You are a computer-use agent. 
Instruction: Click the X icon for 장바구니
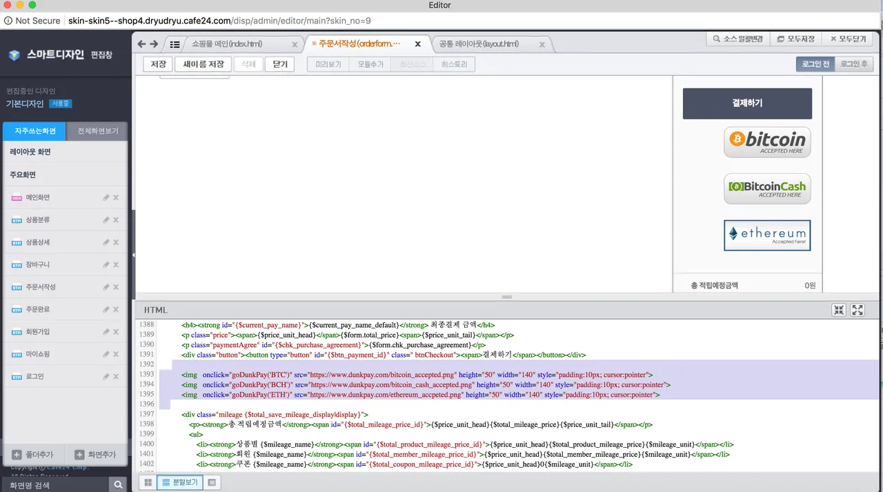(116, 264)
